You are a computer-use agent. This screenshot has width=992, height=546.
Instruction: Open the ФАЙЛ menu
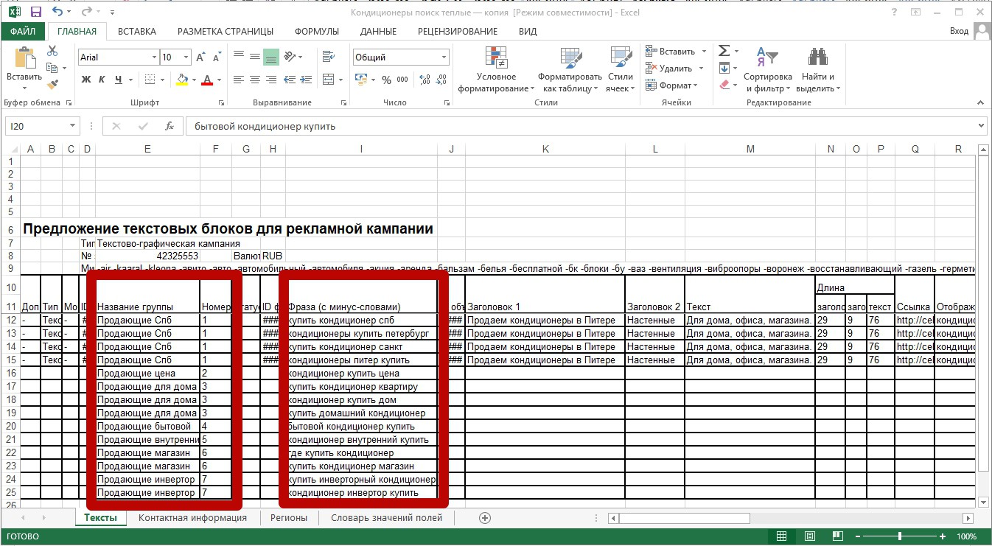coord(23,31)
